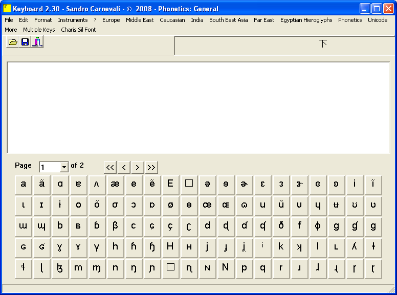Jump to first page with << button
This screenshot has height=295, width=397.
[x=110, y=167]
